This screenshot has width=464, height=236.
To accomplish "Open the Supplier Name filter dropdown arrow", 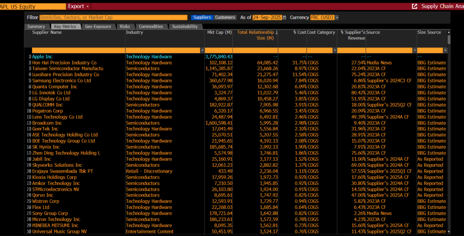I will tap(123, 50).
